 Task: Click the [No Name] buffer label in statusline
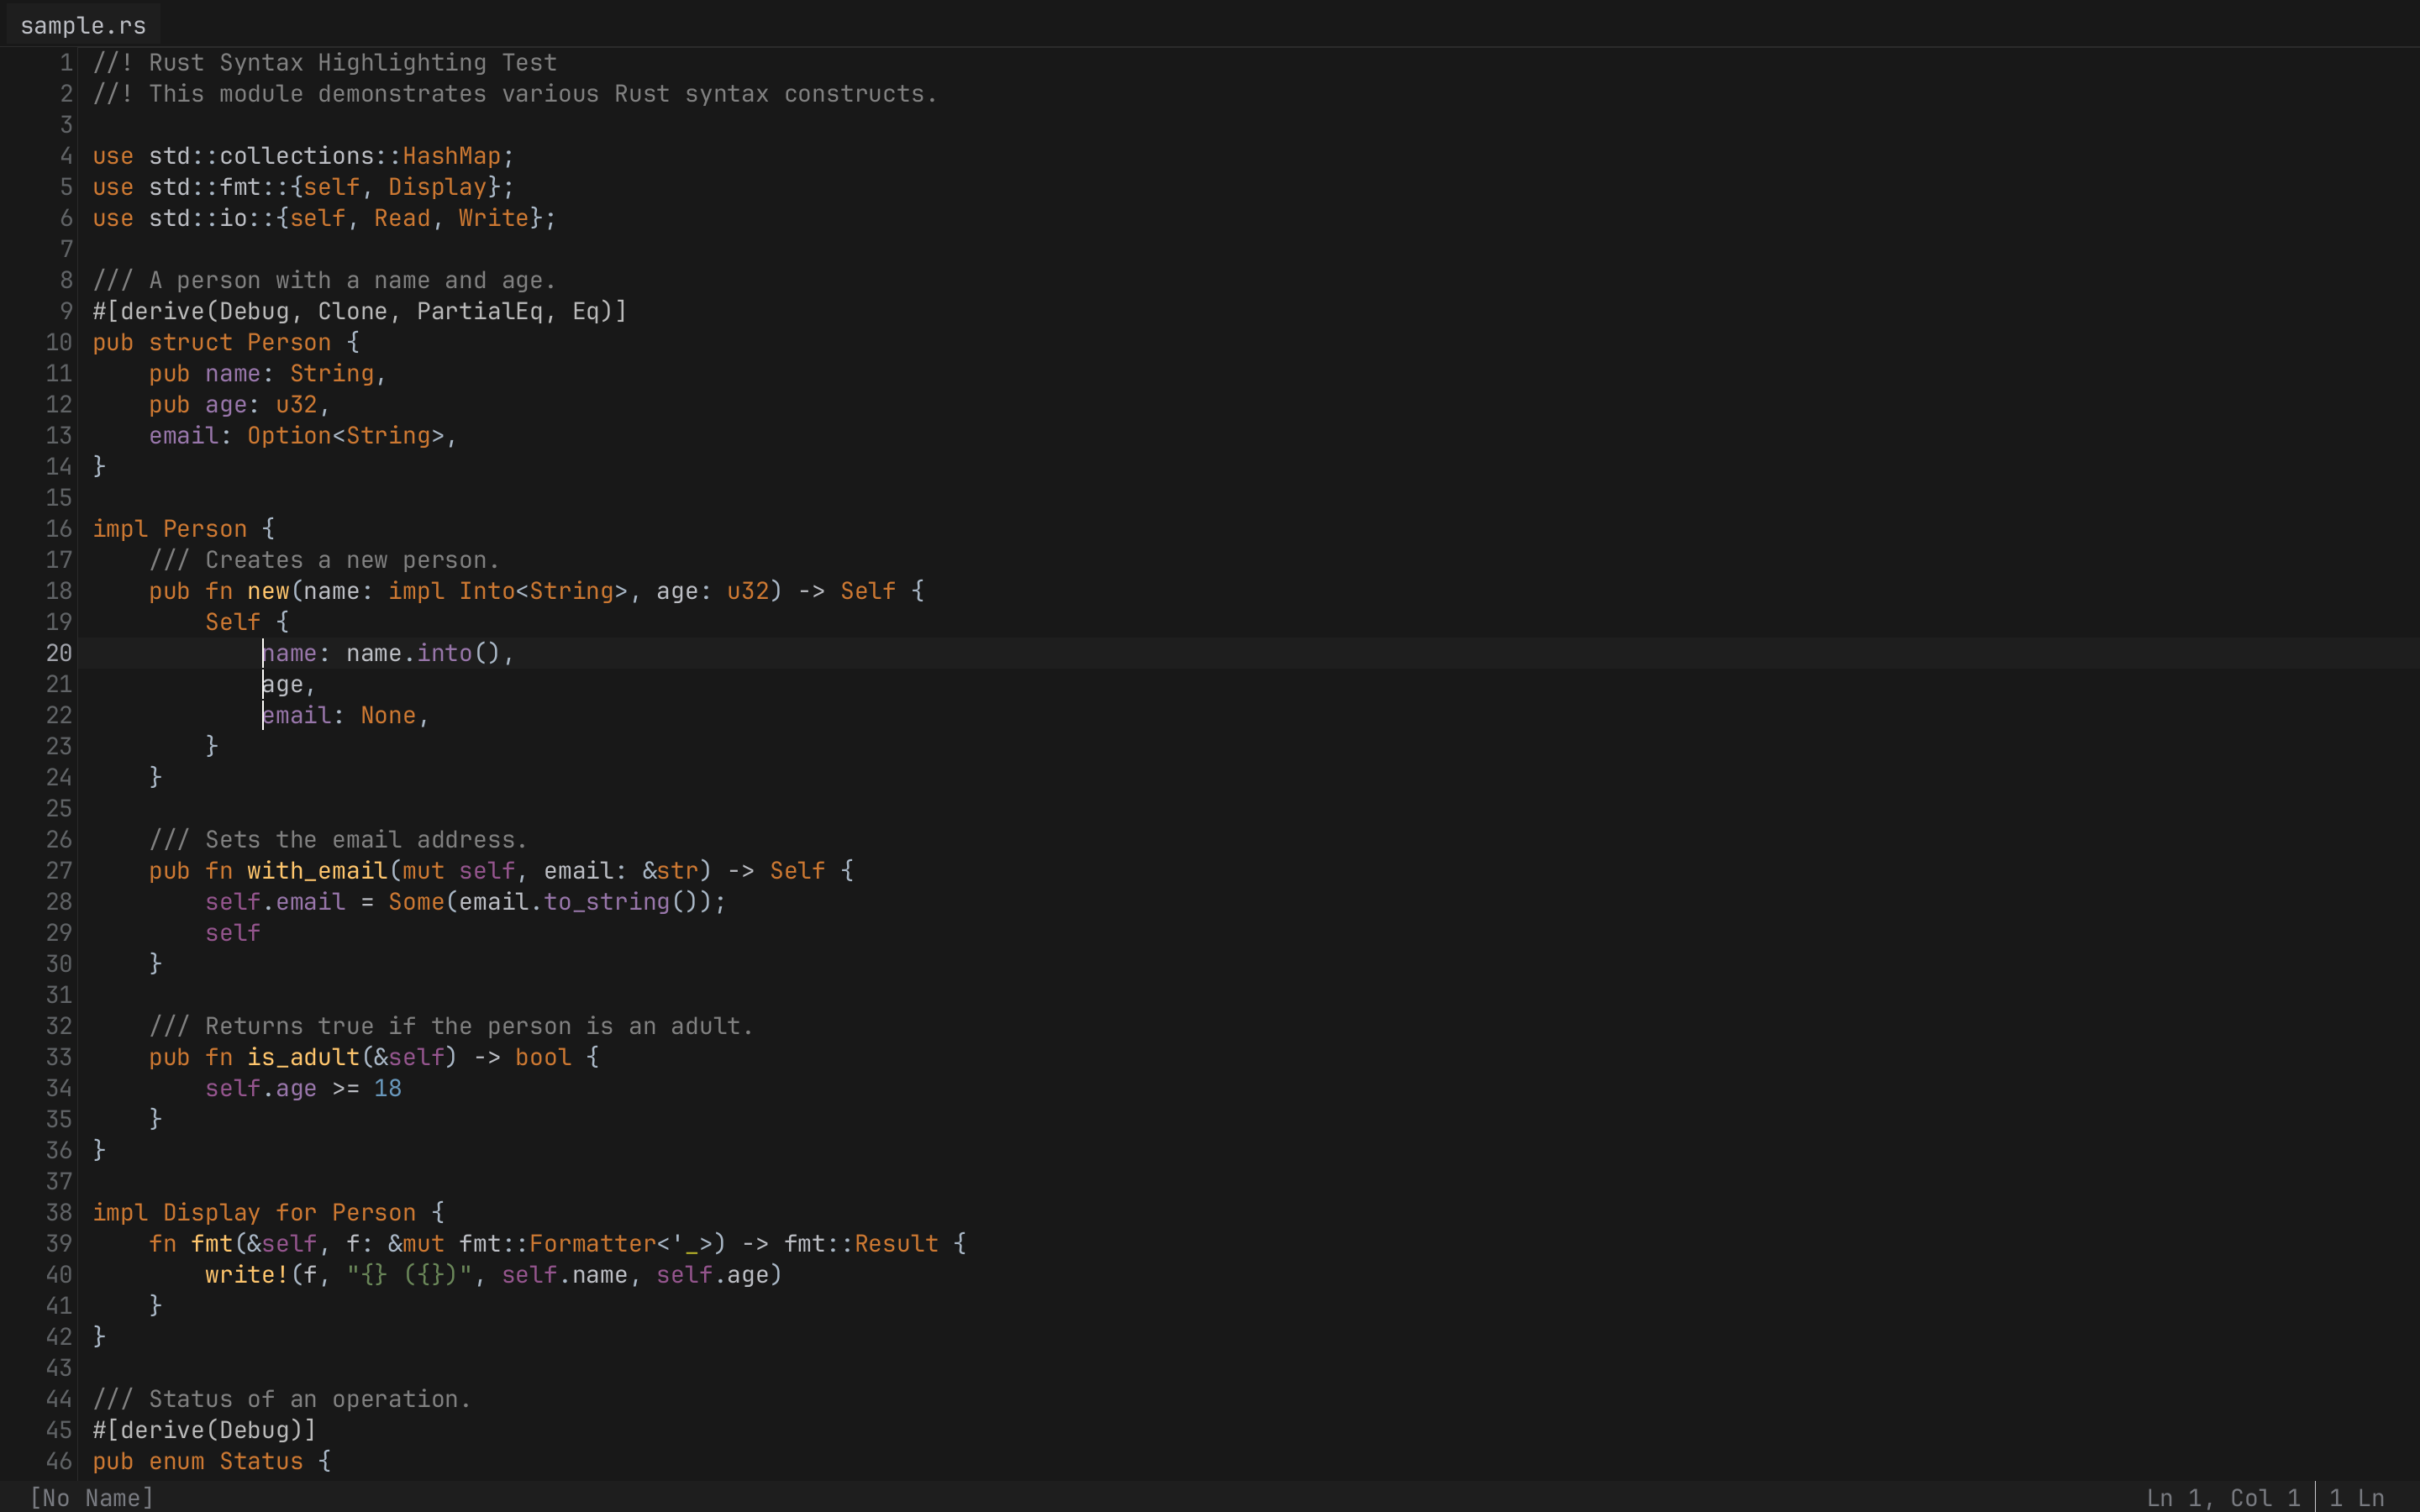pyautogui.click(x=90, y=1497)
